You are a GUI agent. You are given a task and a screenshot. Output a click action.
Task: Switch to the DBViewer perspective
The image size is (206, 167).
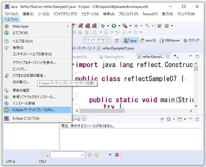(170, 40)
